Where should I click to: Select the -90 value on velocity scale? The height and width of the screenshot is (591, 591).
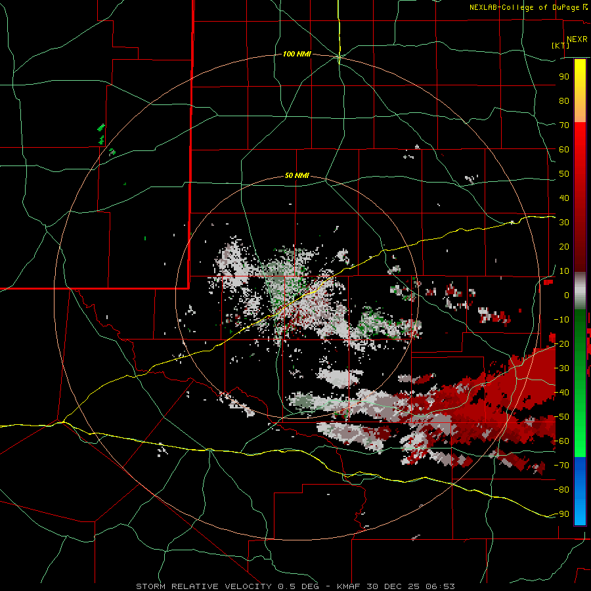(561, 514)
